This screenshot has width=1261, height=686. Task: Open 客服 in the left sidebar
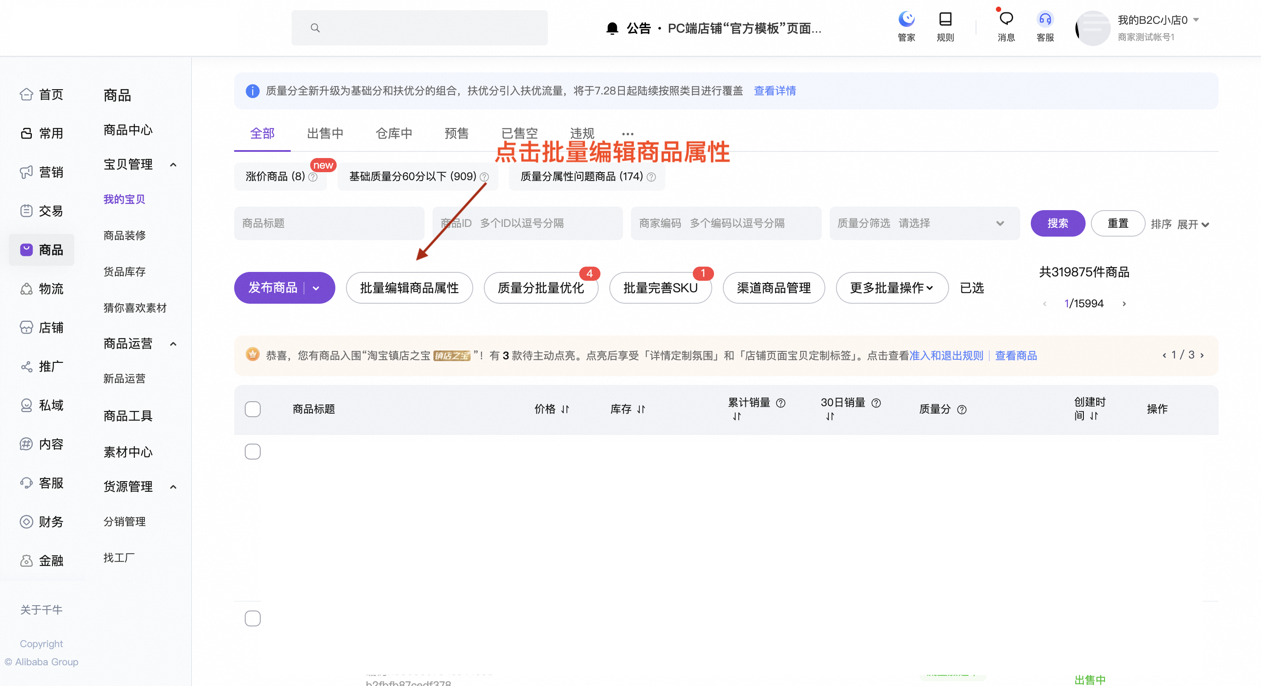pyautogui.click(x=42, y=482)
